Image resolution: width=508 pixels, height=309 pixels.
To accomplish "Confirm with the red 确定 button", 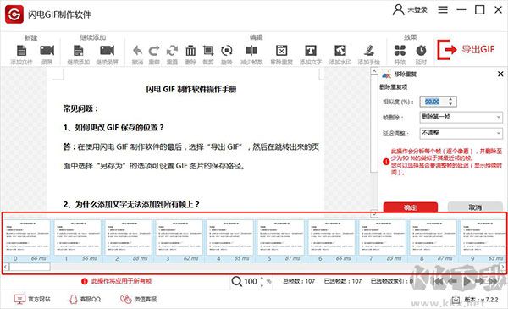I will [411, 207].
